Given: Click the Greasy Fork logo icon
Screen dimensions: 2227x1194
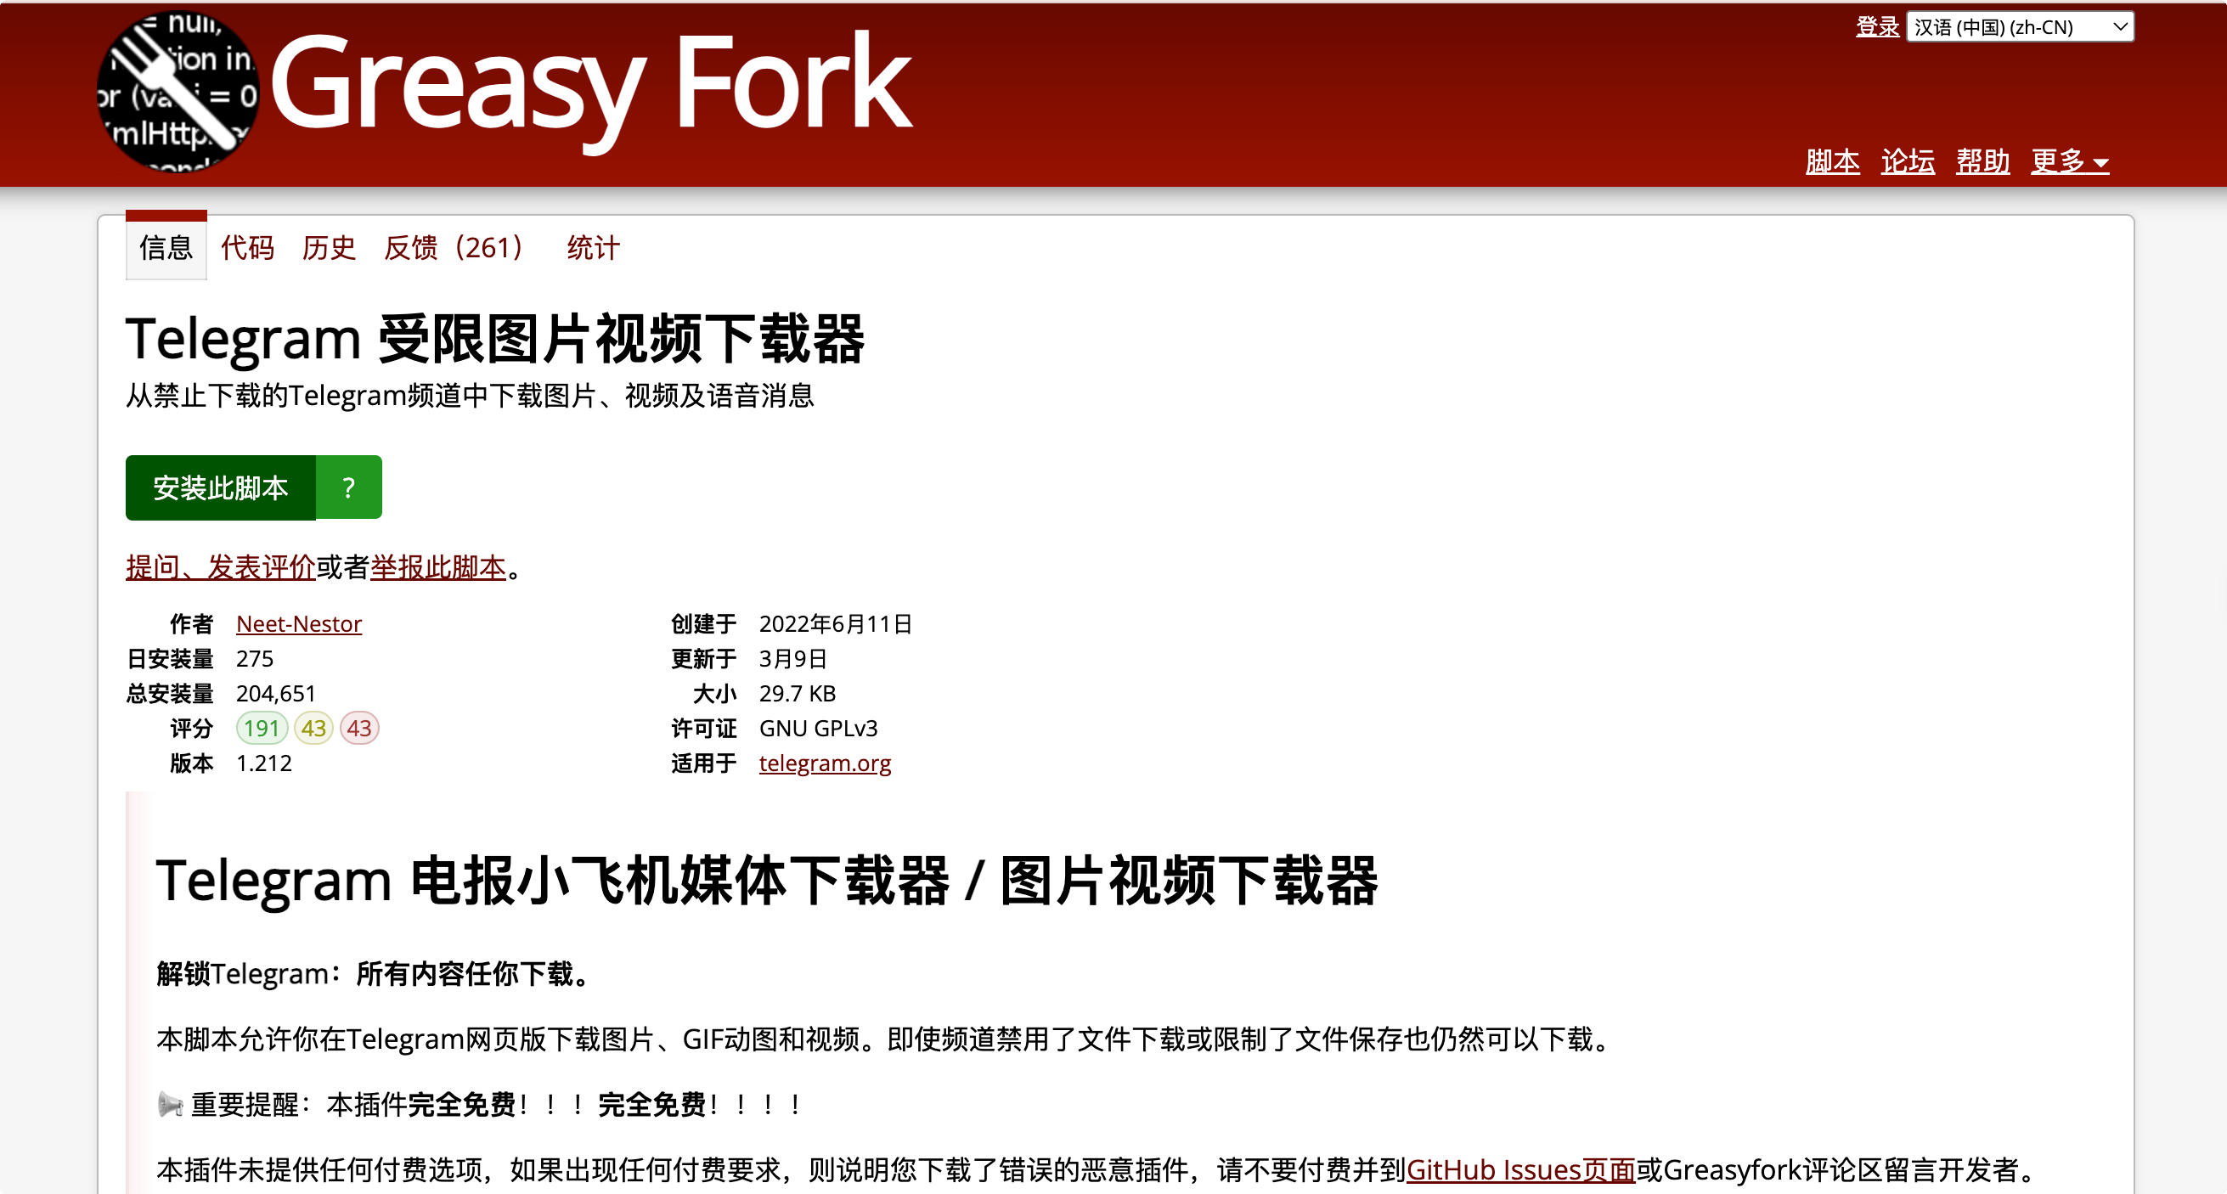Looking at the screenshot, I should (179, 93).
